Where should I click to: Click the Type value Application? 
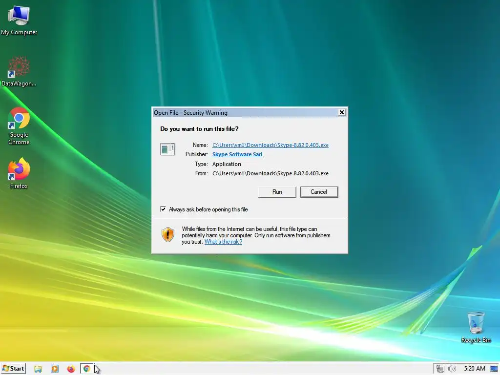pyautogui.click(x=227, y=164)
